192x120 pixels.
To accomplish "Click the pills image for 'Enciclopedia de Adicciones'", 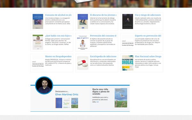I will click(x=83, y=63).
